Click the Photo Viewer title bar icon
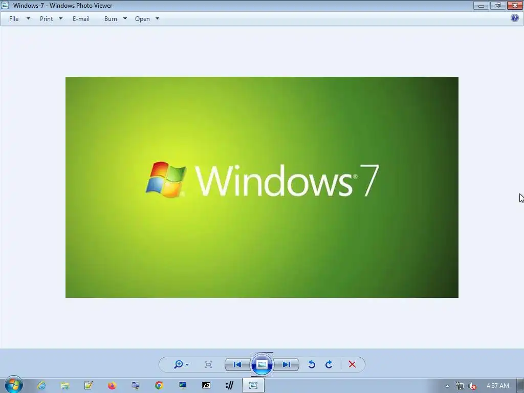This screenshot has width=524, height=393. (x=5, y=5)
